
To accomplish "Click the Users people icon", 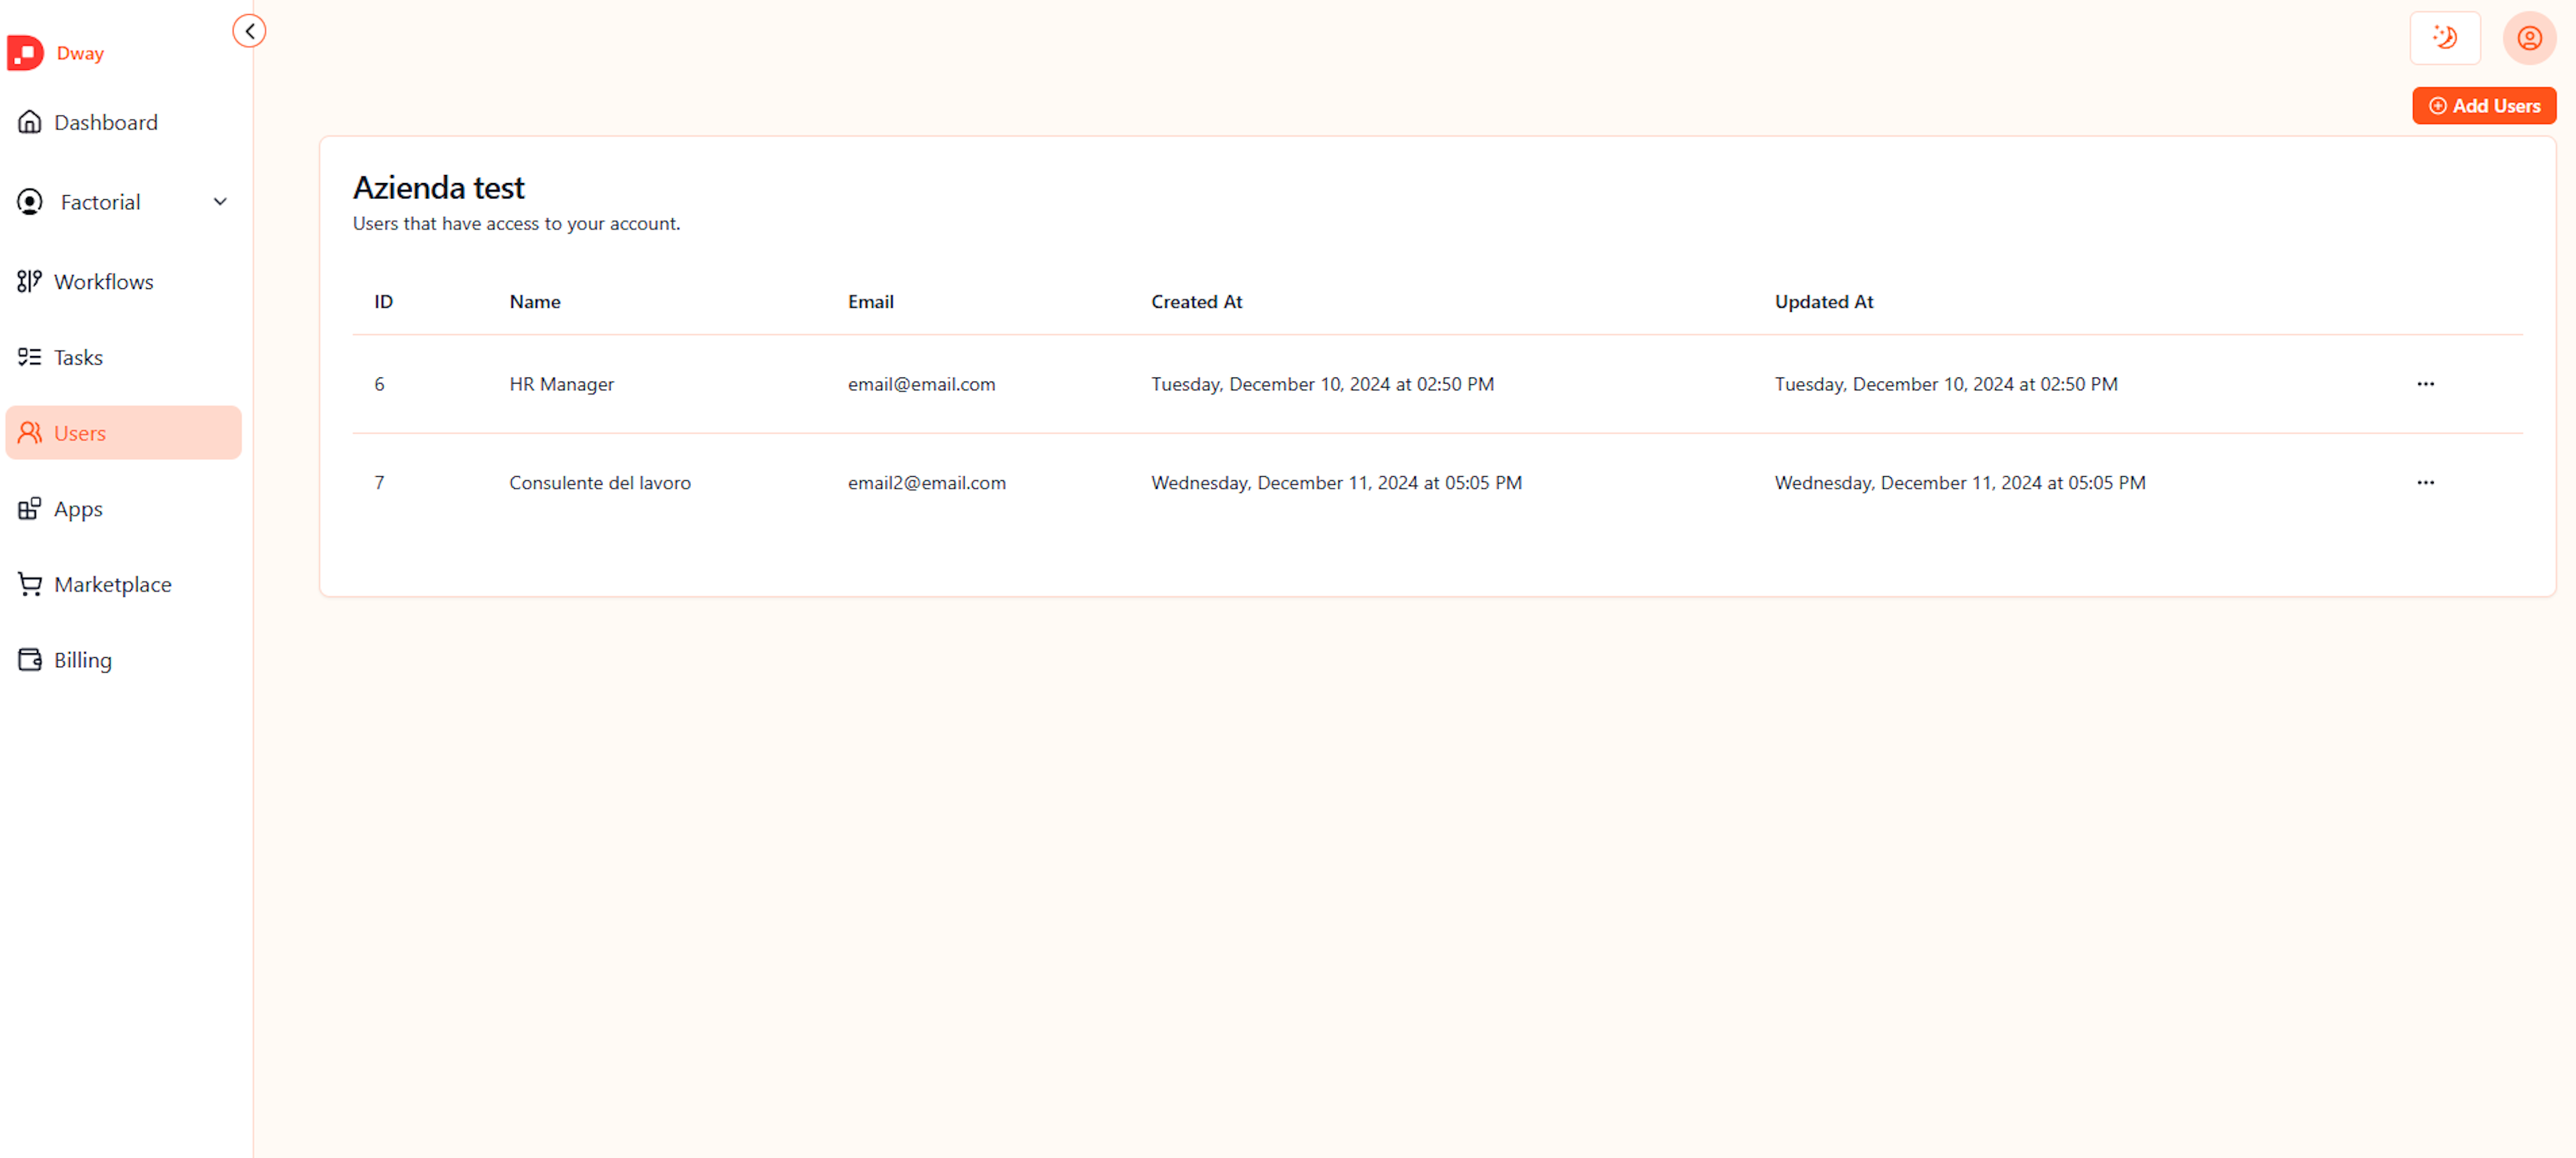I will click(30, 432).
